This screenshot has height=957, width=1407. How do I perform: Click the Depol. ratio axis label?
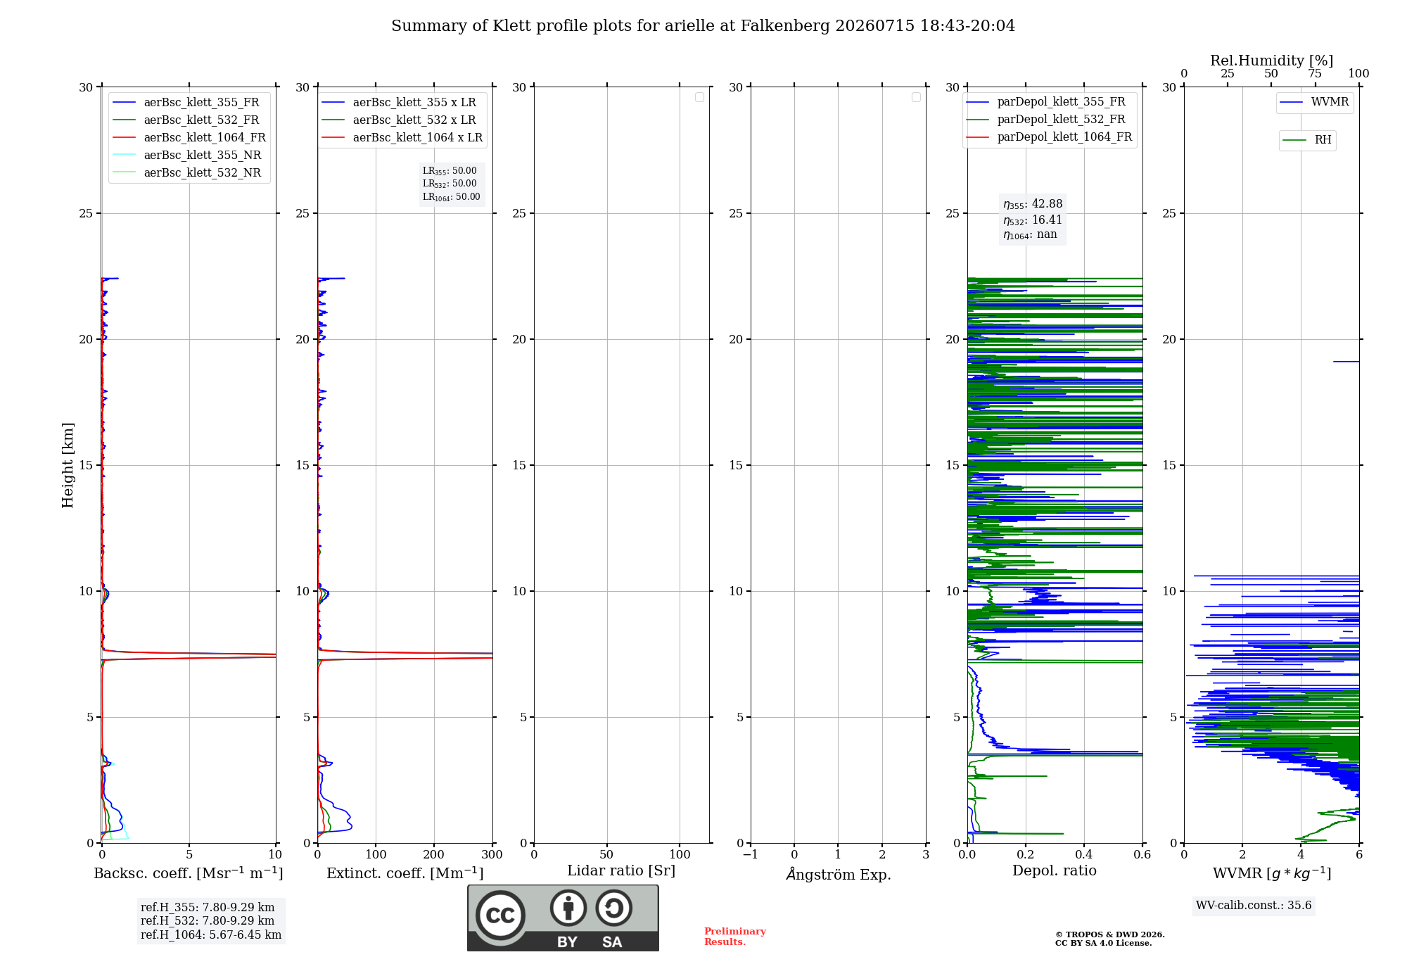(1055, 870)
